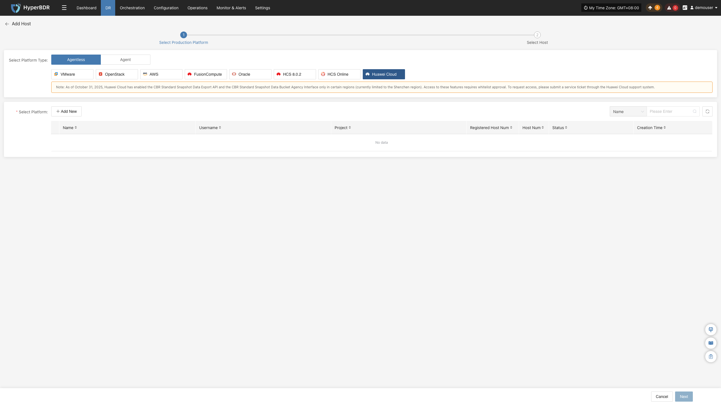Viewport: 721px width, 405px height.
Task: Open the documentation book icon
Action: pyautogui.click(x=711, y=343)
